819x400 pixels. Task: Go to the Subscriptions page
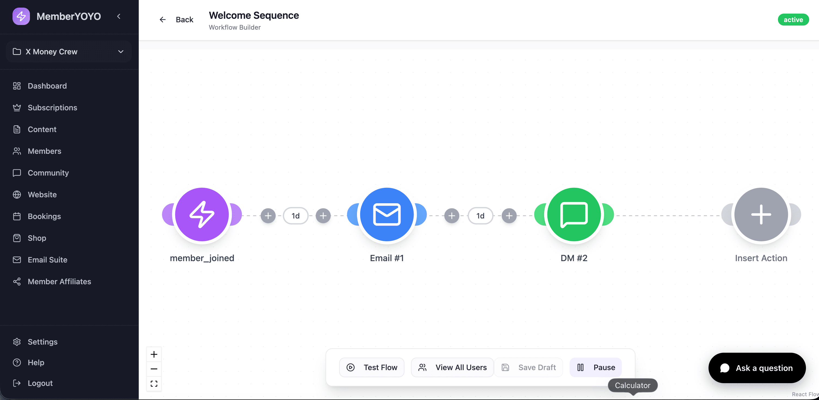53,108
